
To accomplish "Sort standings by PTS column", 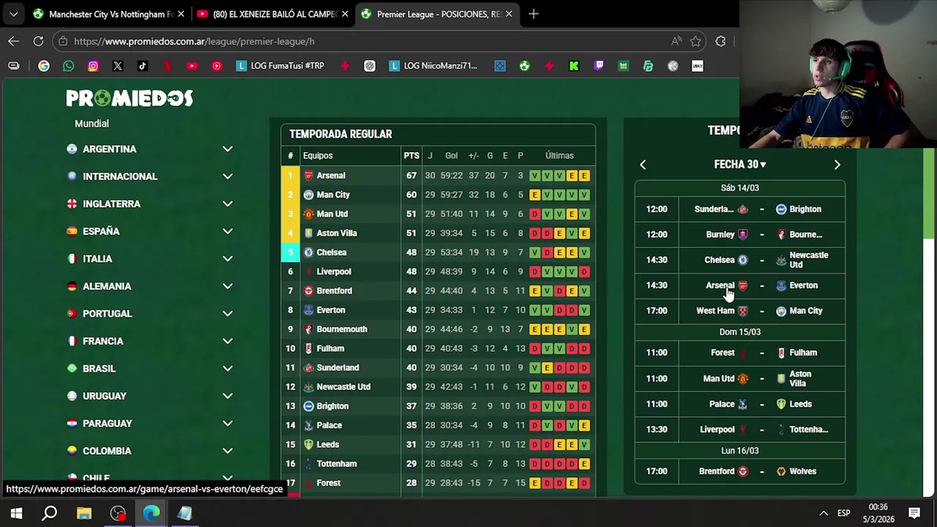I will [411, 155].
